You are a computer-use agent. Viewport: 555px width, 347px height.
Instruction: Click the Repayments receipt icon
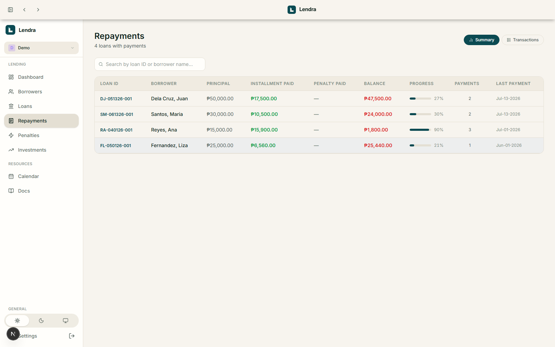pos(11,121)
